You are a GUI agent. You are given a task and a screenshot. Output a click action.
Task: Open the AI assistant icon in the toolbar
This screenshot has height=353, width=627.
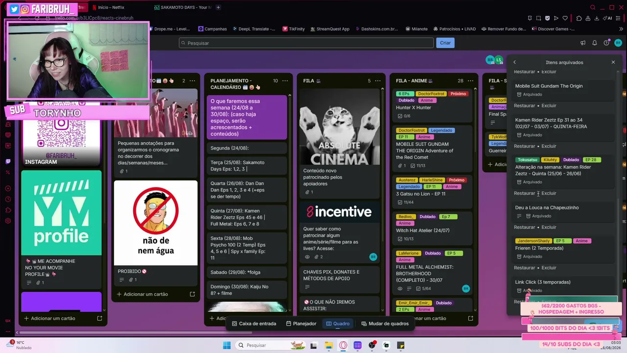607,18
